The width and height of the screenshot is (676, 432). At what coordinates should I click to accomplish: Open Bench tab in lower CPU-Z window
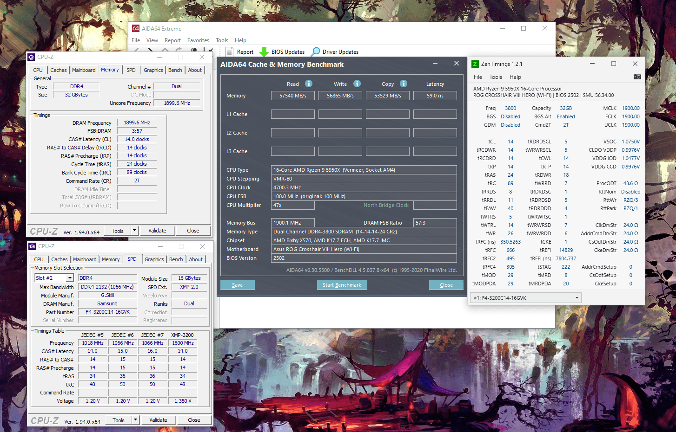[176, 259]
